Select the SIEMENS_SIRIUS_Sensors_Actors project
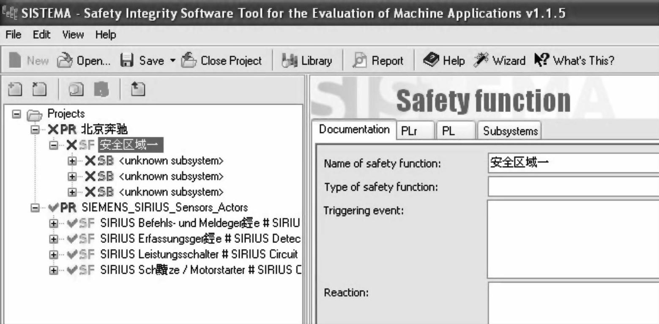The image size is (659, 324). pos(165,208)
